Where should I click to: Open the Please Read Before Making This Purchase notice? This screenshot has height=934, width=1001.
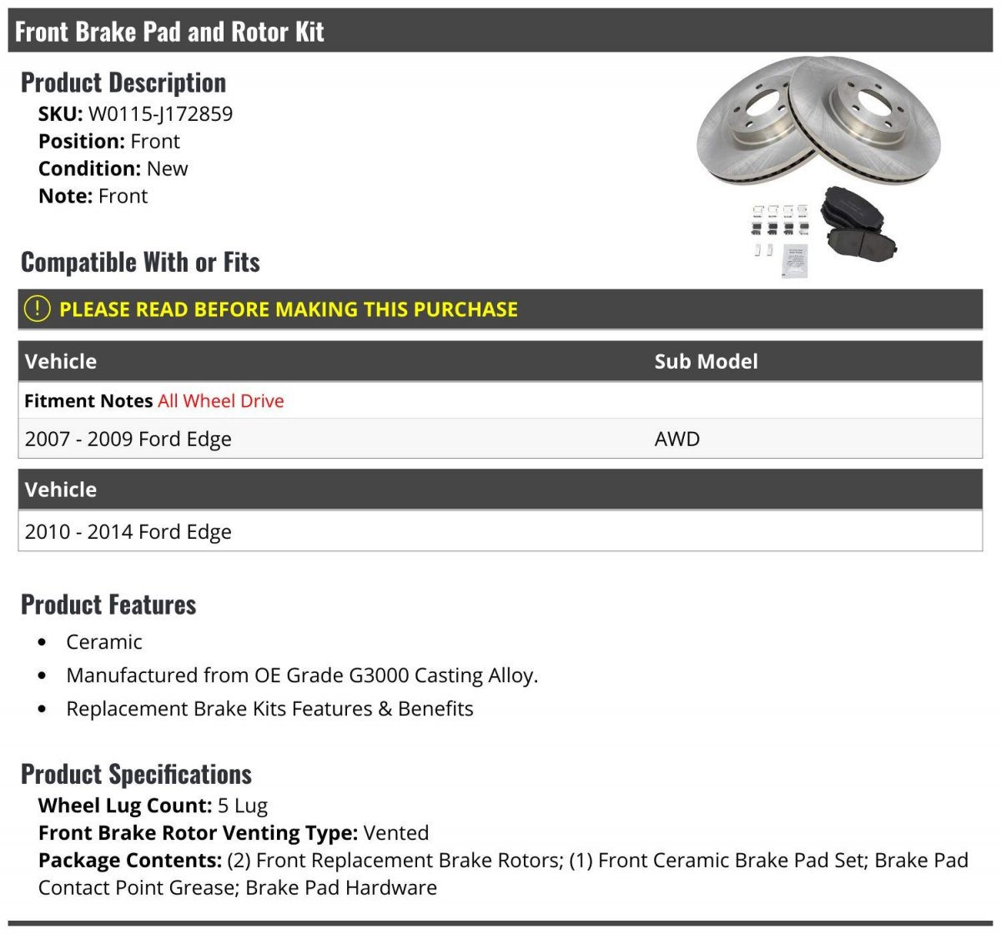[288, 309]
